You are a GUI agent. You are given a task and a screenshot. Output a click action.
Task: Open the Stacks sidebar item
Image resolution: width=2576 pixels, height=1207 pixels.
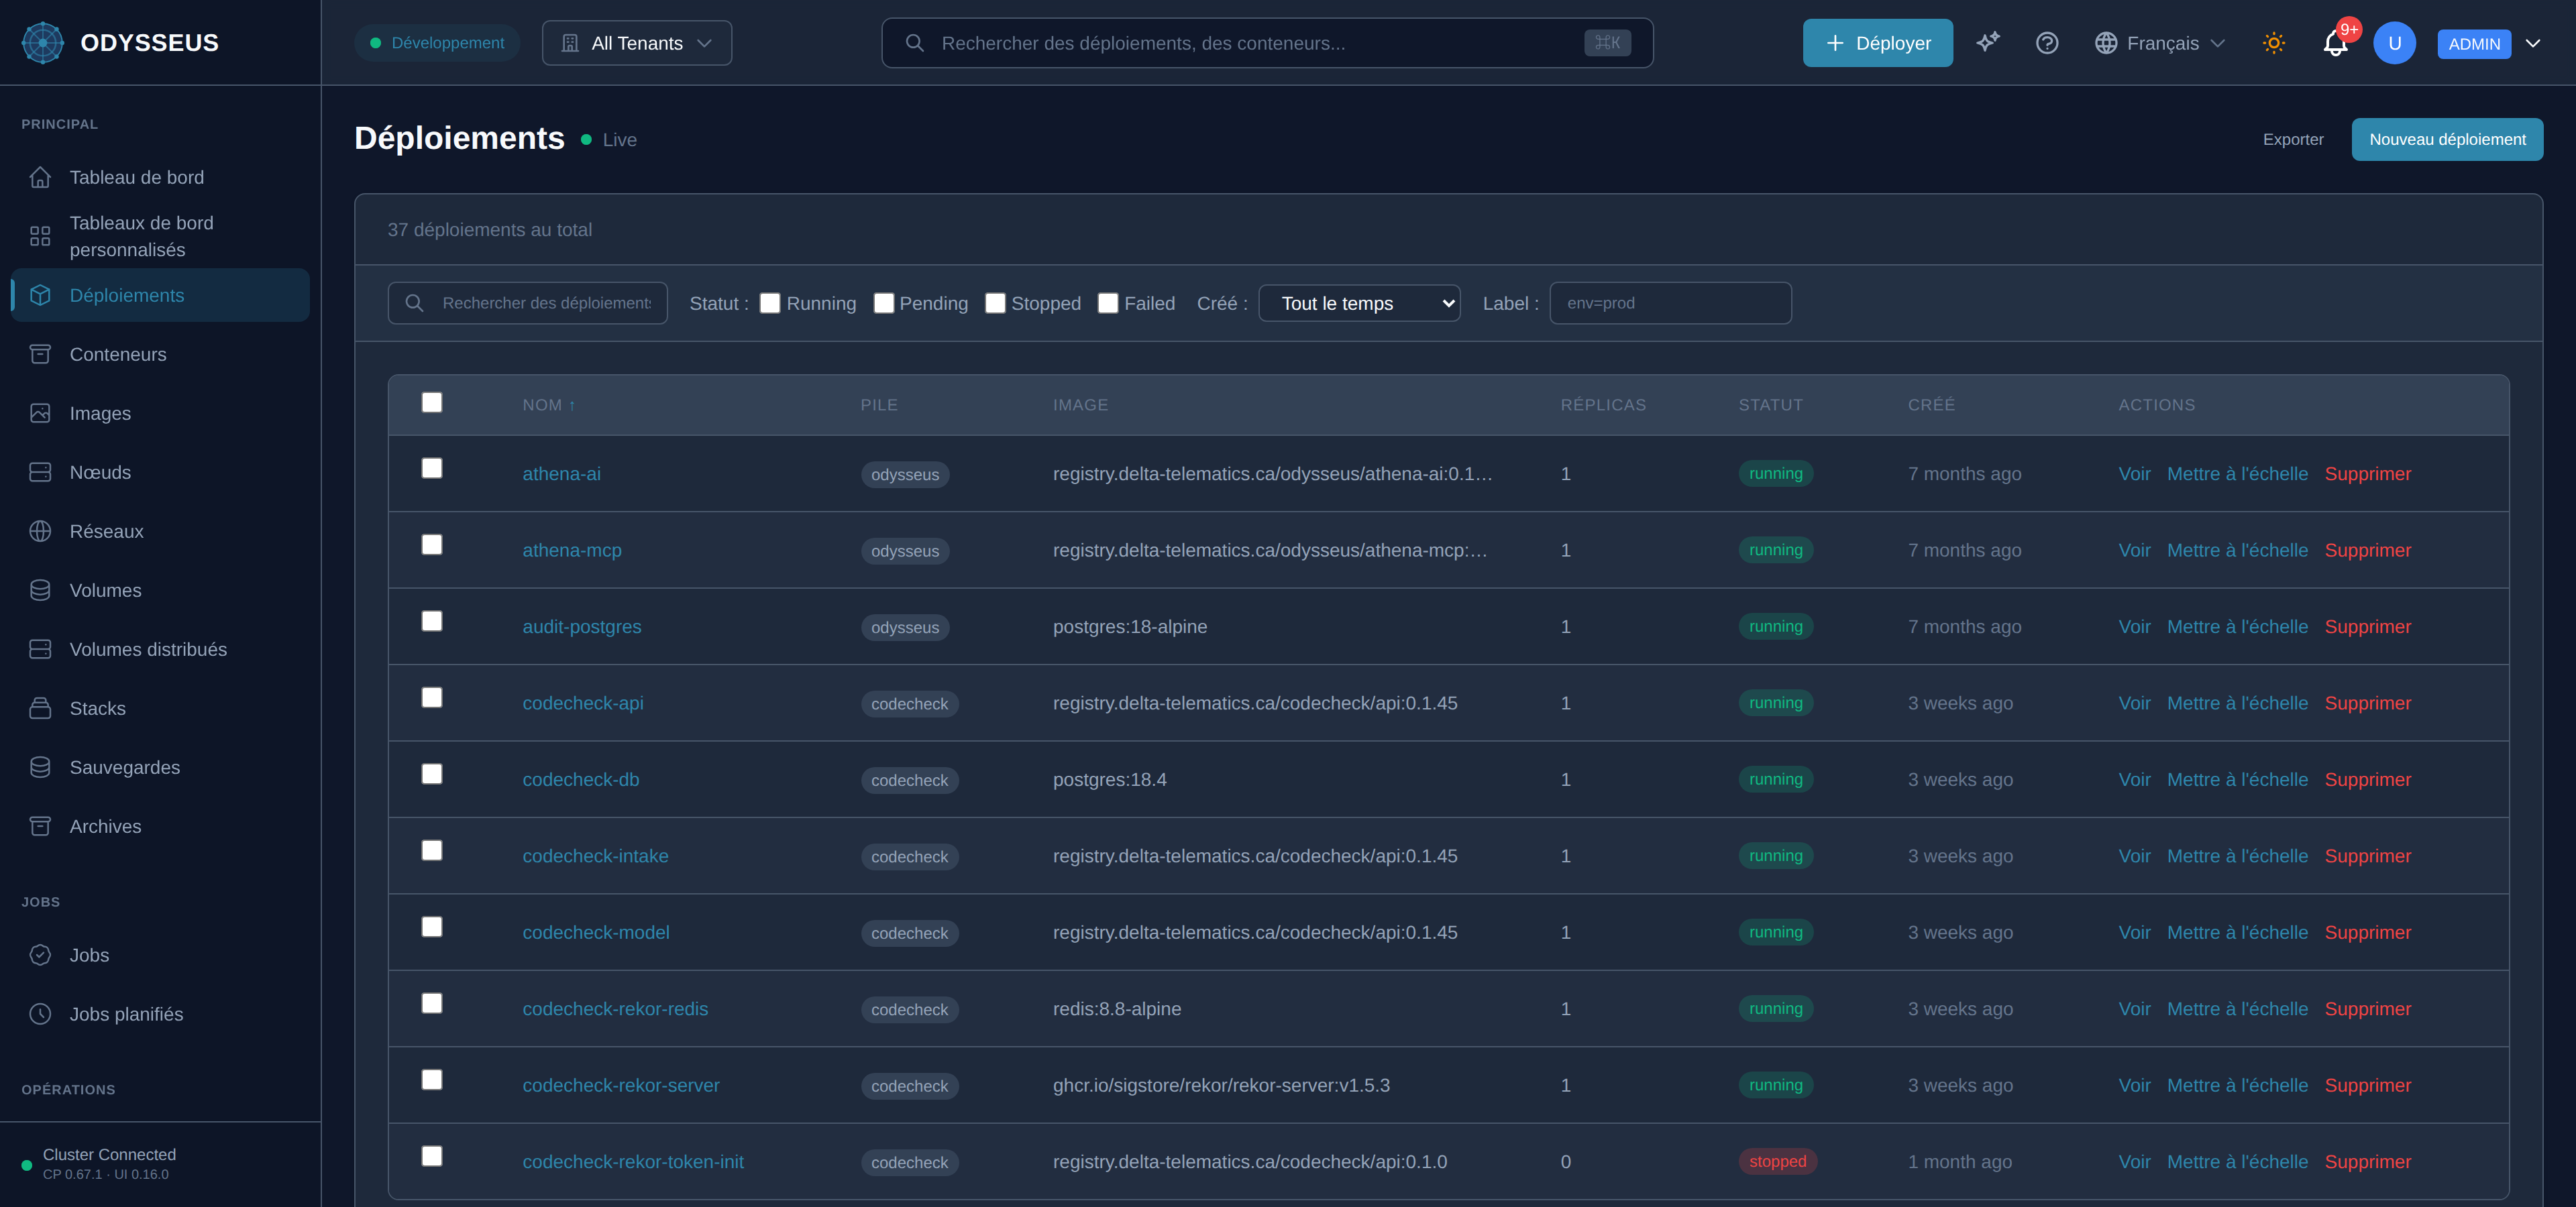point(160,708)
